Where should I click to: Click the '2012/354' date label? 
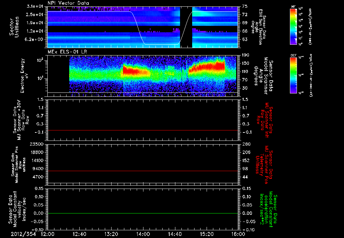pyautogui.click(x=24, y=234)
